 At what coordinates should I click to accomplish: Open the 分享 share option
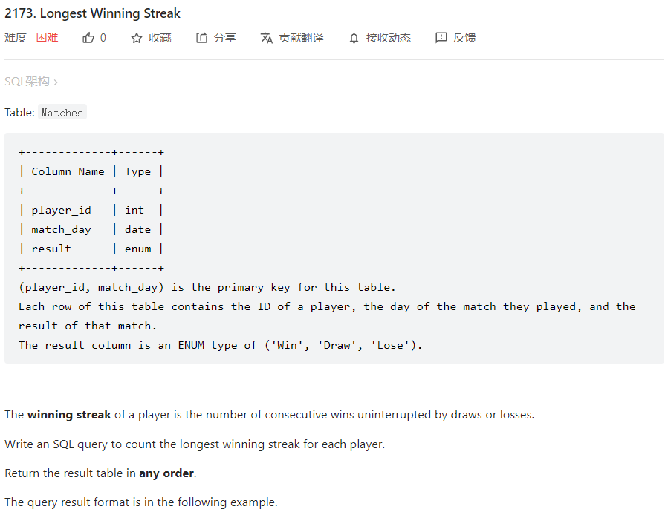224,38
